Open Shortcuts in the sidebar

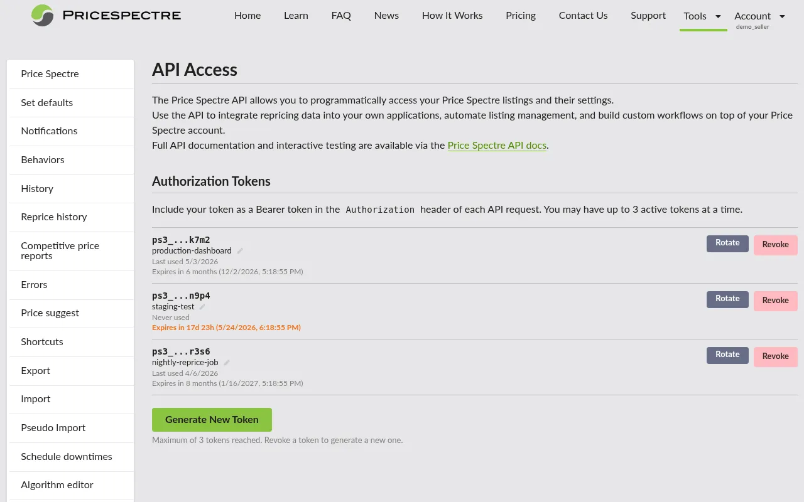coord(72,342)
